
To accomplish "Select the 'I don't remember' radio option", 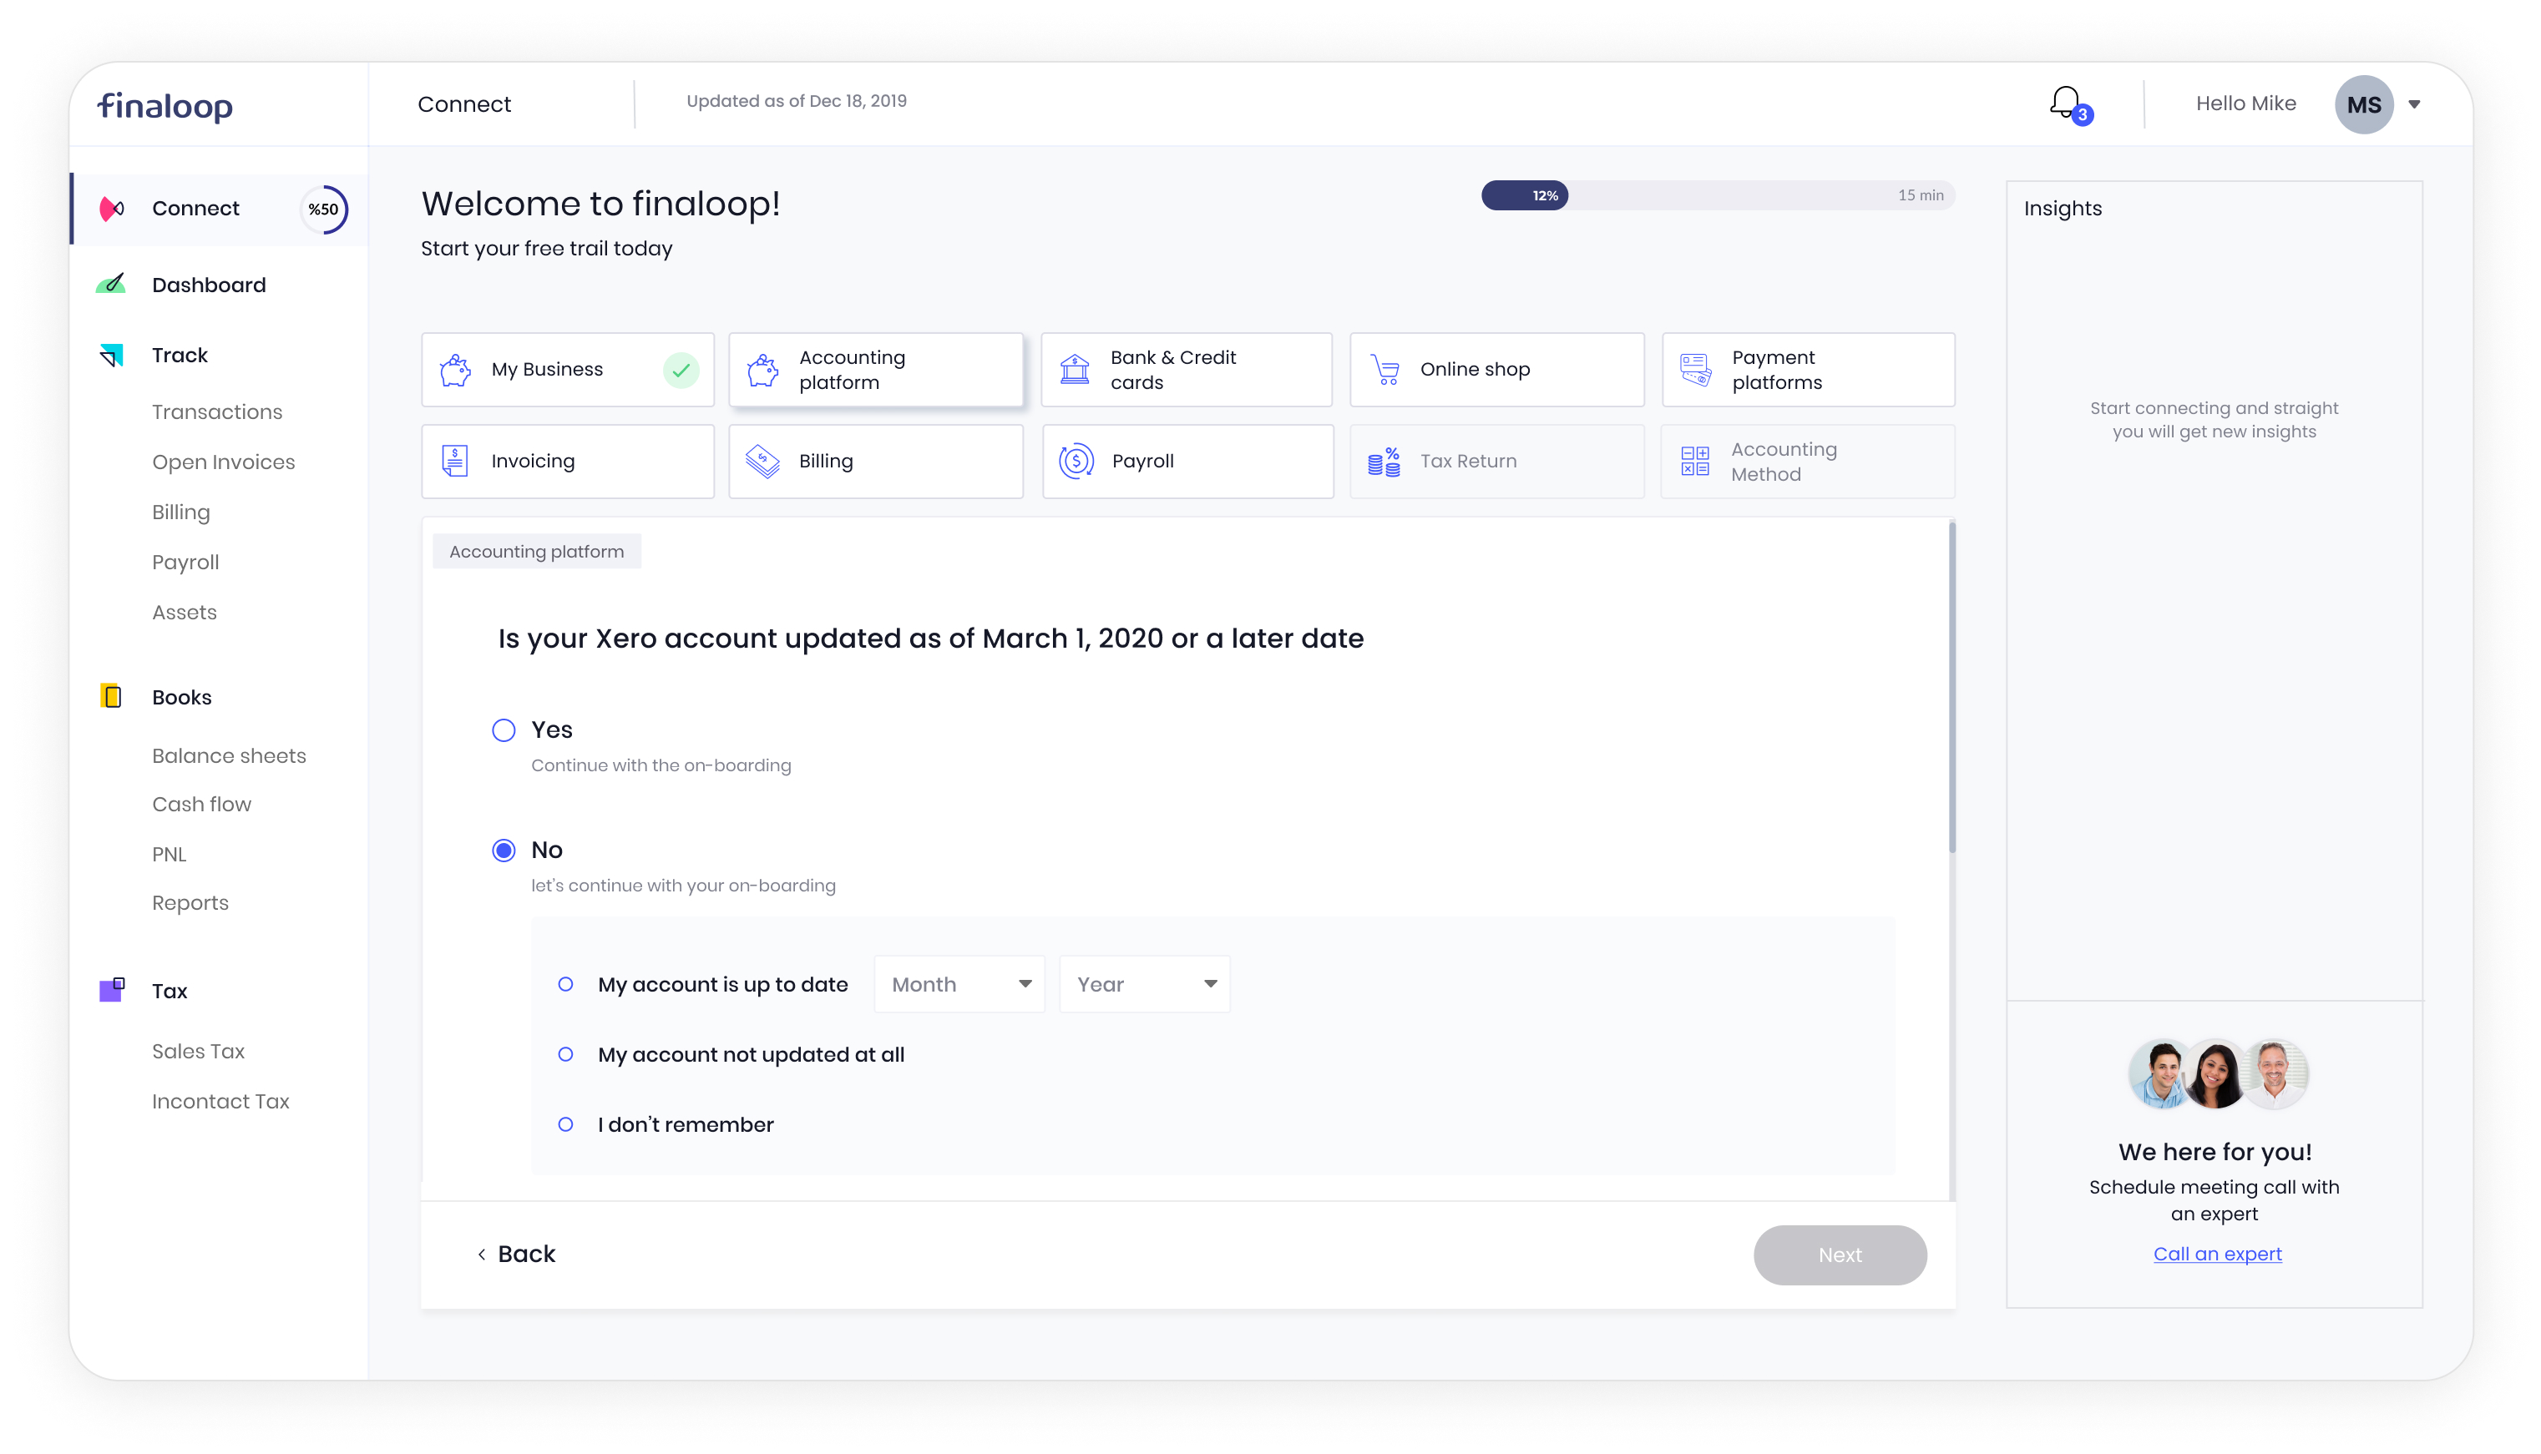I will [565, 1124].
